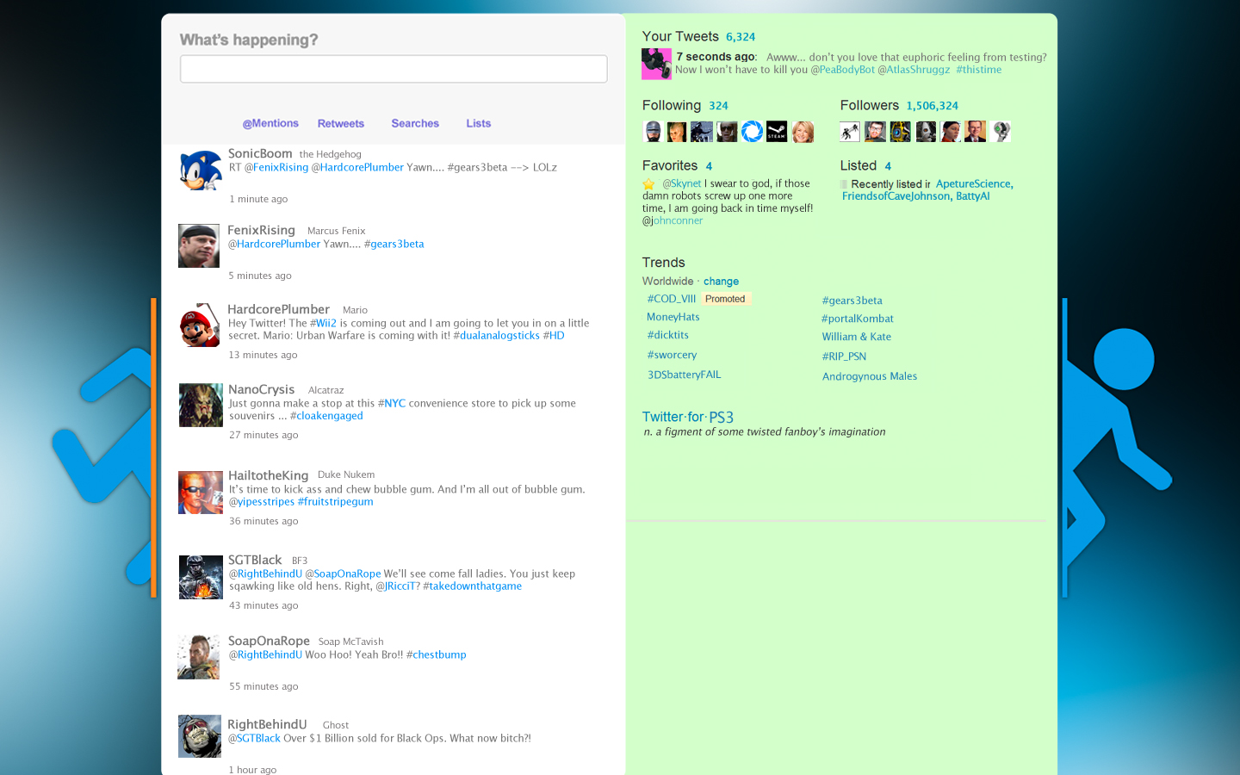
Task: Open the suited man follower avatar
Action: [976, 132]
